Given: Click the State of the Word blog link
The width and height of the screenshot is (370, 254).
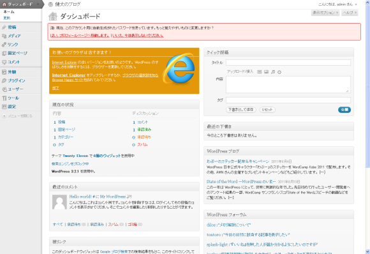Looking at the screenshot, I should (x=241, y=181).
